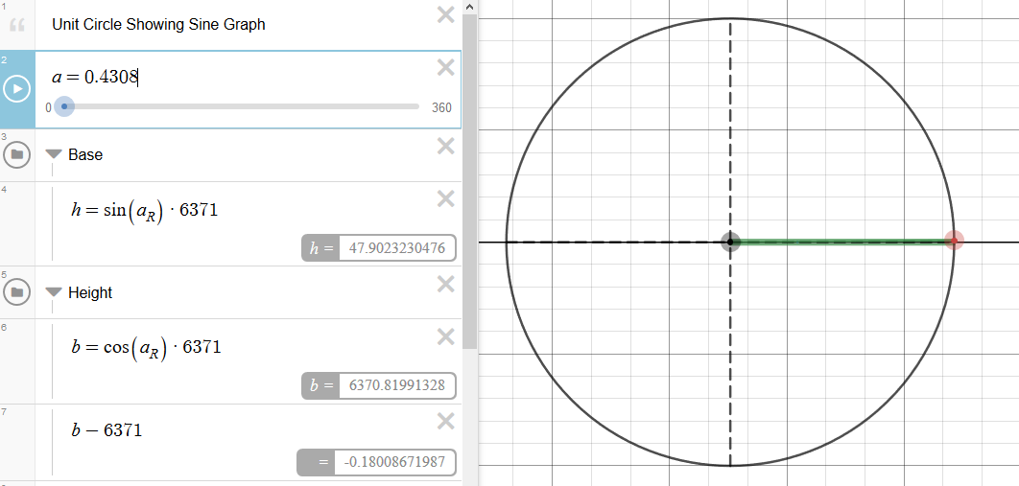Collapse the Base folder triangle
Viewport: 1019px width, 486px height.
pyautogui.click(x=54, y=154)
